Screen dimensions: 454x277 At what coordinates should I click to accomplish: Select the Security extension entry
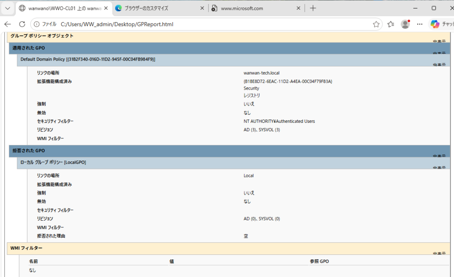[251, 88]
